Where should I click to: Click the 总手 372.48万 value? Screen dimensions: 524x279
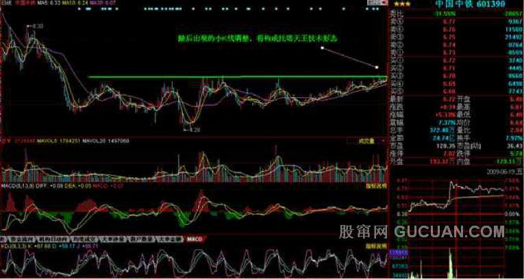pos(442,130)
